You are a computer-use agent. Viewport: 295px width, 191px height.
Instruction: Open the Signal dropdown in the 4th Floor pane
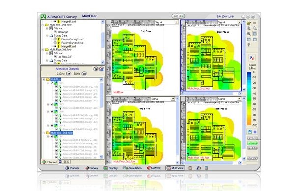point(239,99)
